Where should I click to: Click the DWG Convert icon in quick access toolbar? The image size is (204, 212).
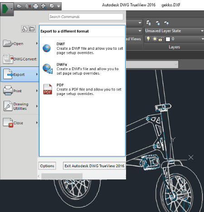click(x=28, y=6)
